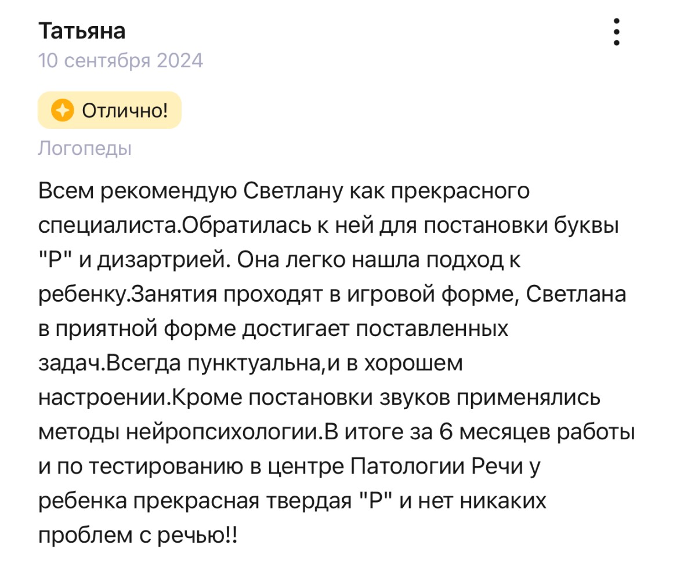Click the word "специалиста" in the review

(x=106, y=225)
